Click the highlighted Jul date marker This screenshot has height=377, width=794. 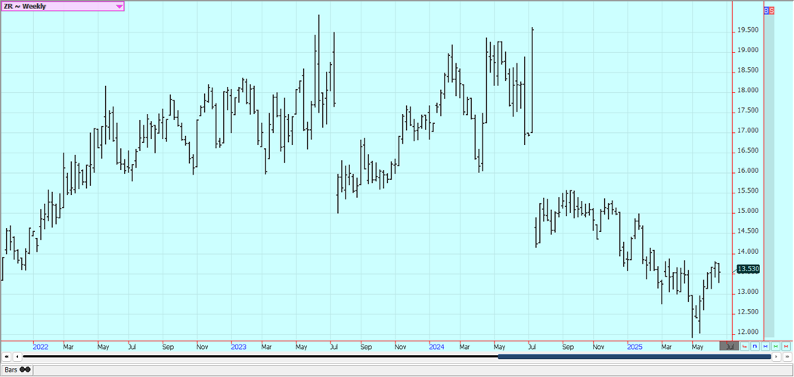click(729, 347)
